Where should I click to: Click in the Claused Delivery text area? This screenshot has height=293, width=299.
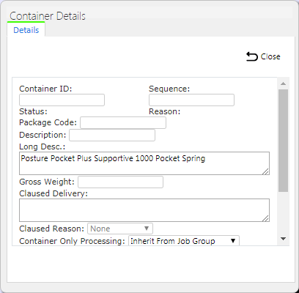click(x=144, y=210)
